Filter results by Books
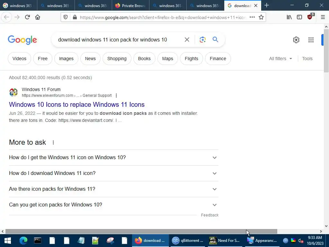This screenshot has height=247, width=329. pyautogui.click(x=144, y=59)
